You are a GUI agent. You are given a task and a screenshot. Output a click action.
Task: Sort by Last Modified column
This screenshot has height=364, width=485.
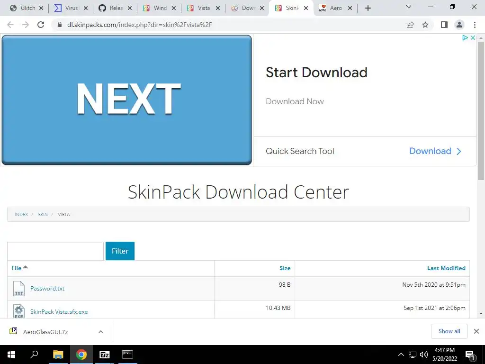tap(446, 268)
